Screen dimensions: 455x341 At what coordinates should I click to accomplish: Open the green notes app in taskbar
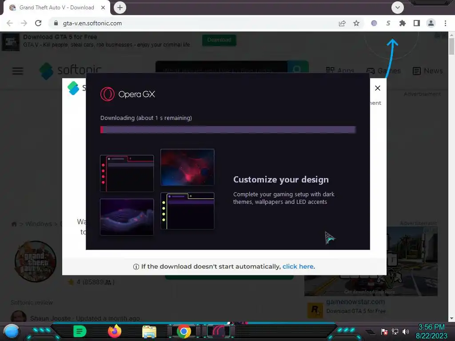80,331
